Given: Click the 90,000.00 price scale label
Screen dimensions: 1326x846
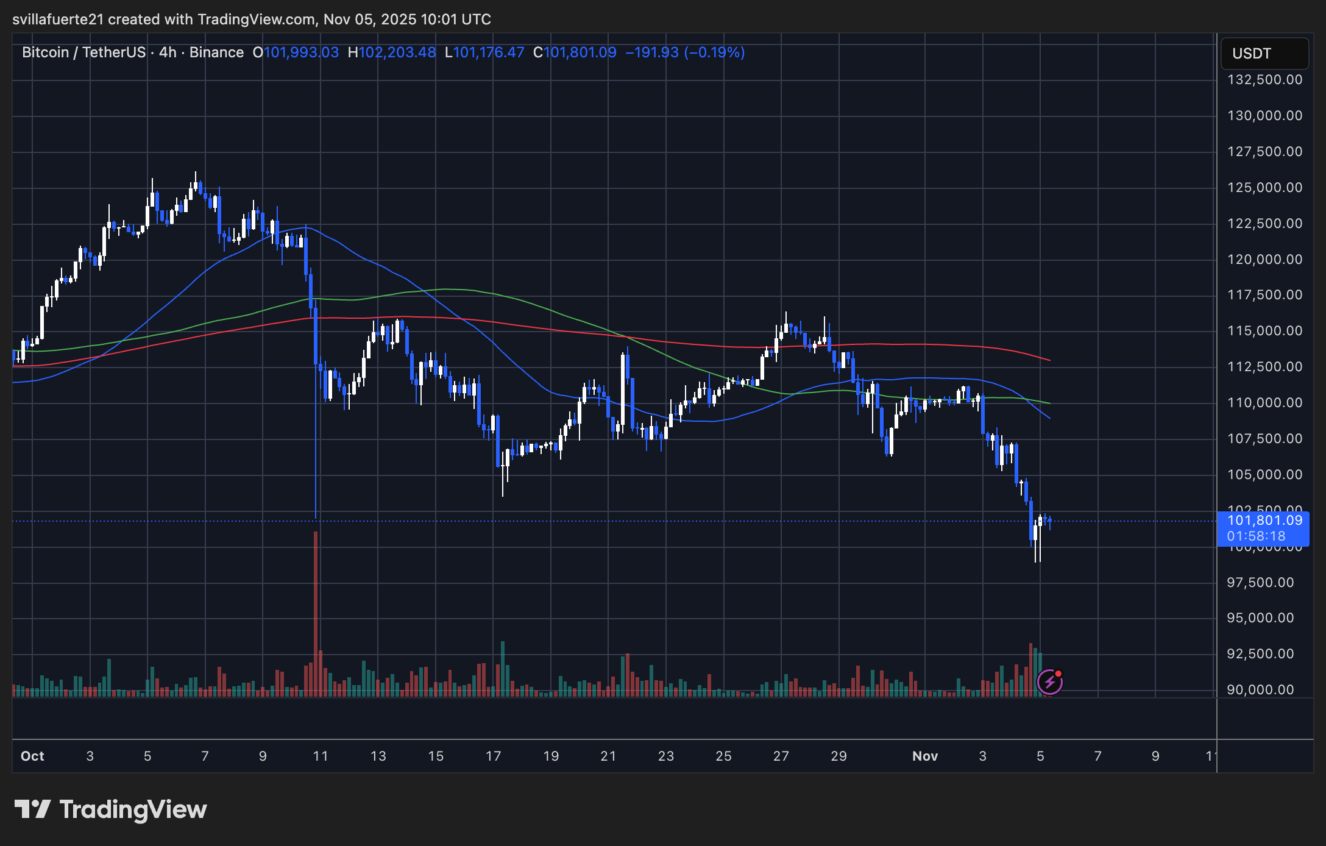Looking at the screenshot, I should click(x=1260, y=689).
